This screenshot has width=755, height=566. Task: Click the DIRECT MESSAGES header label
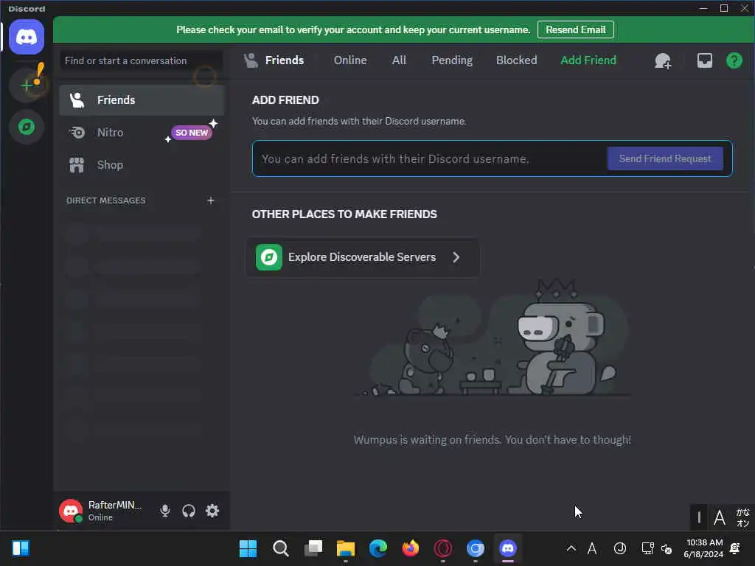tap(106, 200)
